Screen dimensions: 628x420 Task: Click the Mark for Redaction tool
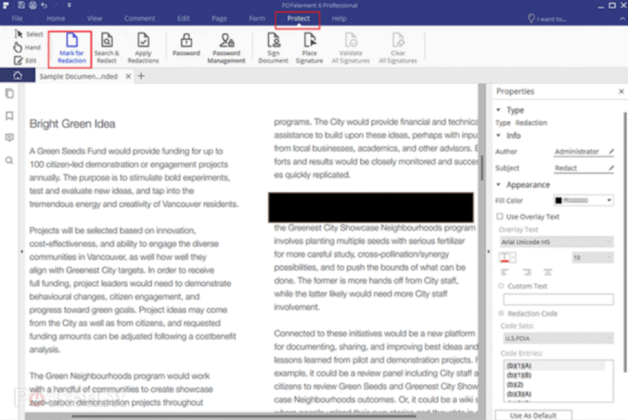(x=71, y=47)
